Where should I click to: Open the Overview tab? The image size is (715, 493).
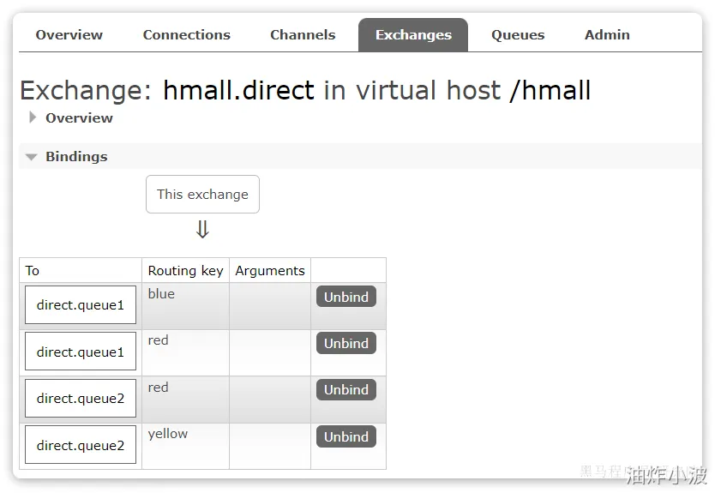click(69, 35)
